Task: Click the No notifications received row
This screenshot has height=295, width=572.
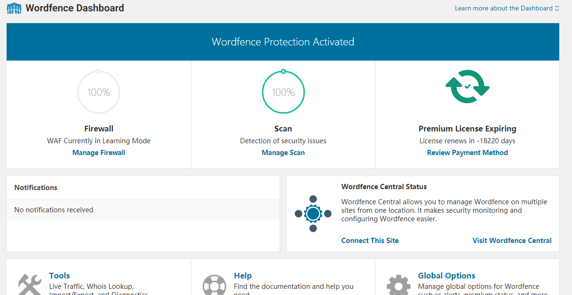Action: coord(143,210)
